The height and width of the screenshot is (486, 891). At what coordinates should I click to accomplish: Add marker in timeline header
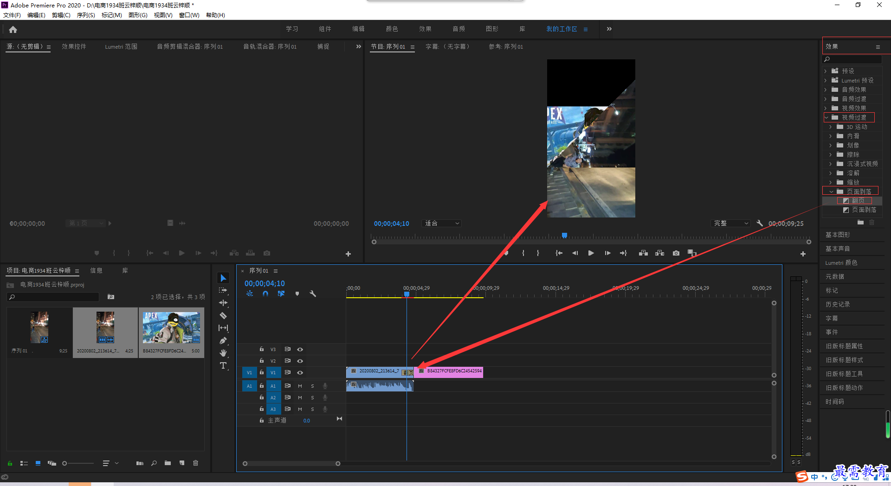click(x=297, y=294)
